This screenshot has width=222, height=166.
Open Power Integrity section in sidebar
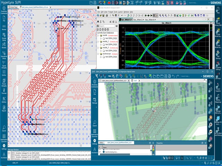4,83
